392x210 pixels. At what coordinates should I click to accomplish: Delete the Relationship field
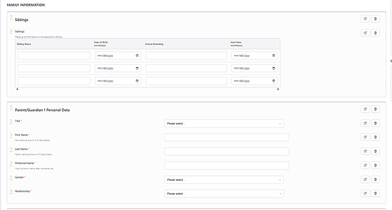(x=376, y=194)
